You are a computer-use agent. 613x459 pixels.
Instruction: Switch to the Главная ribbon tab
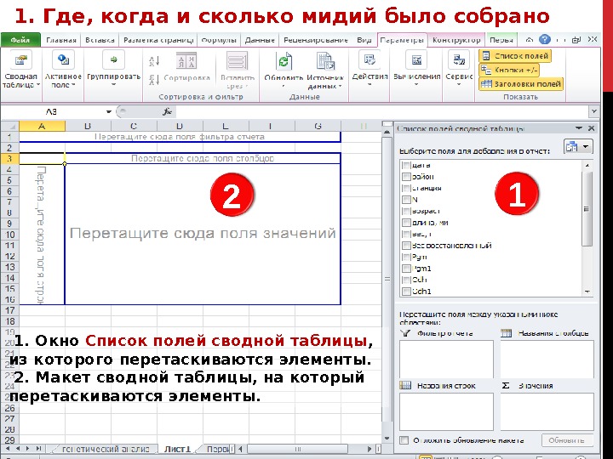click(61, 40)
